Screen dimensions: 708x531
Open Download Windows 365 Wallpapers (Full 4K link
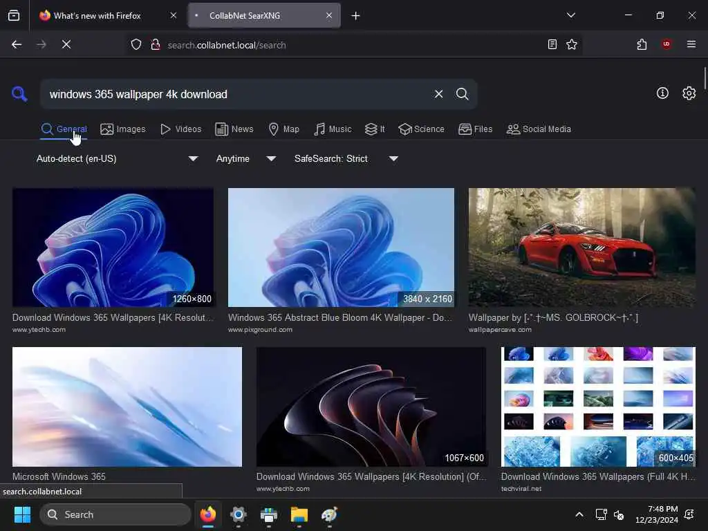(x=598, y=476)
